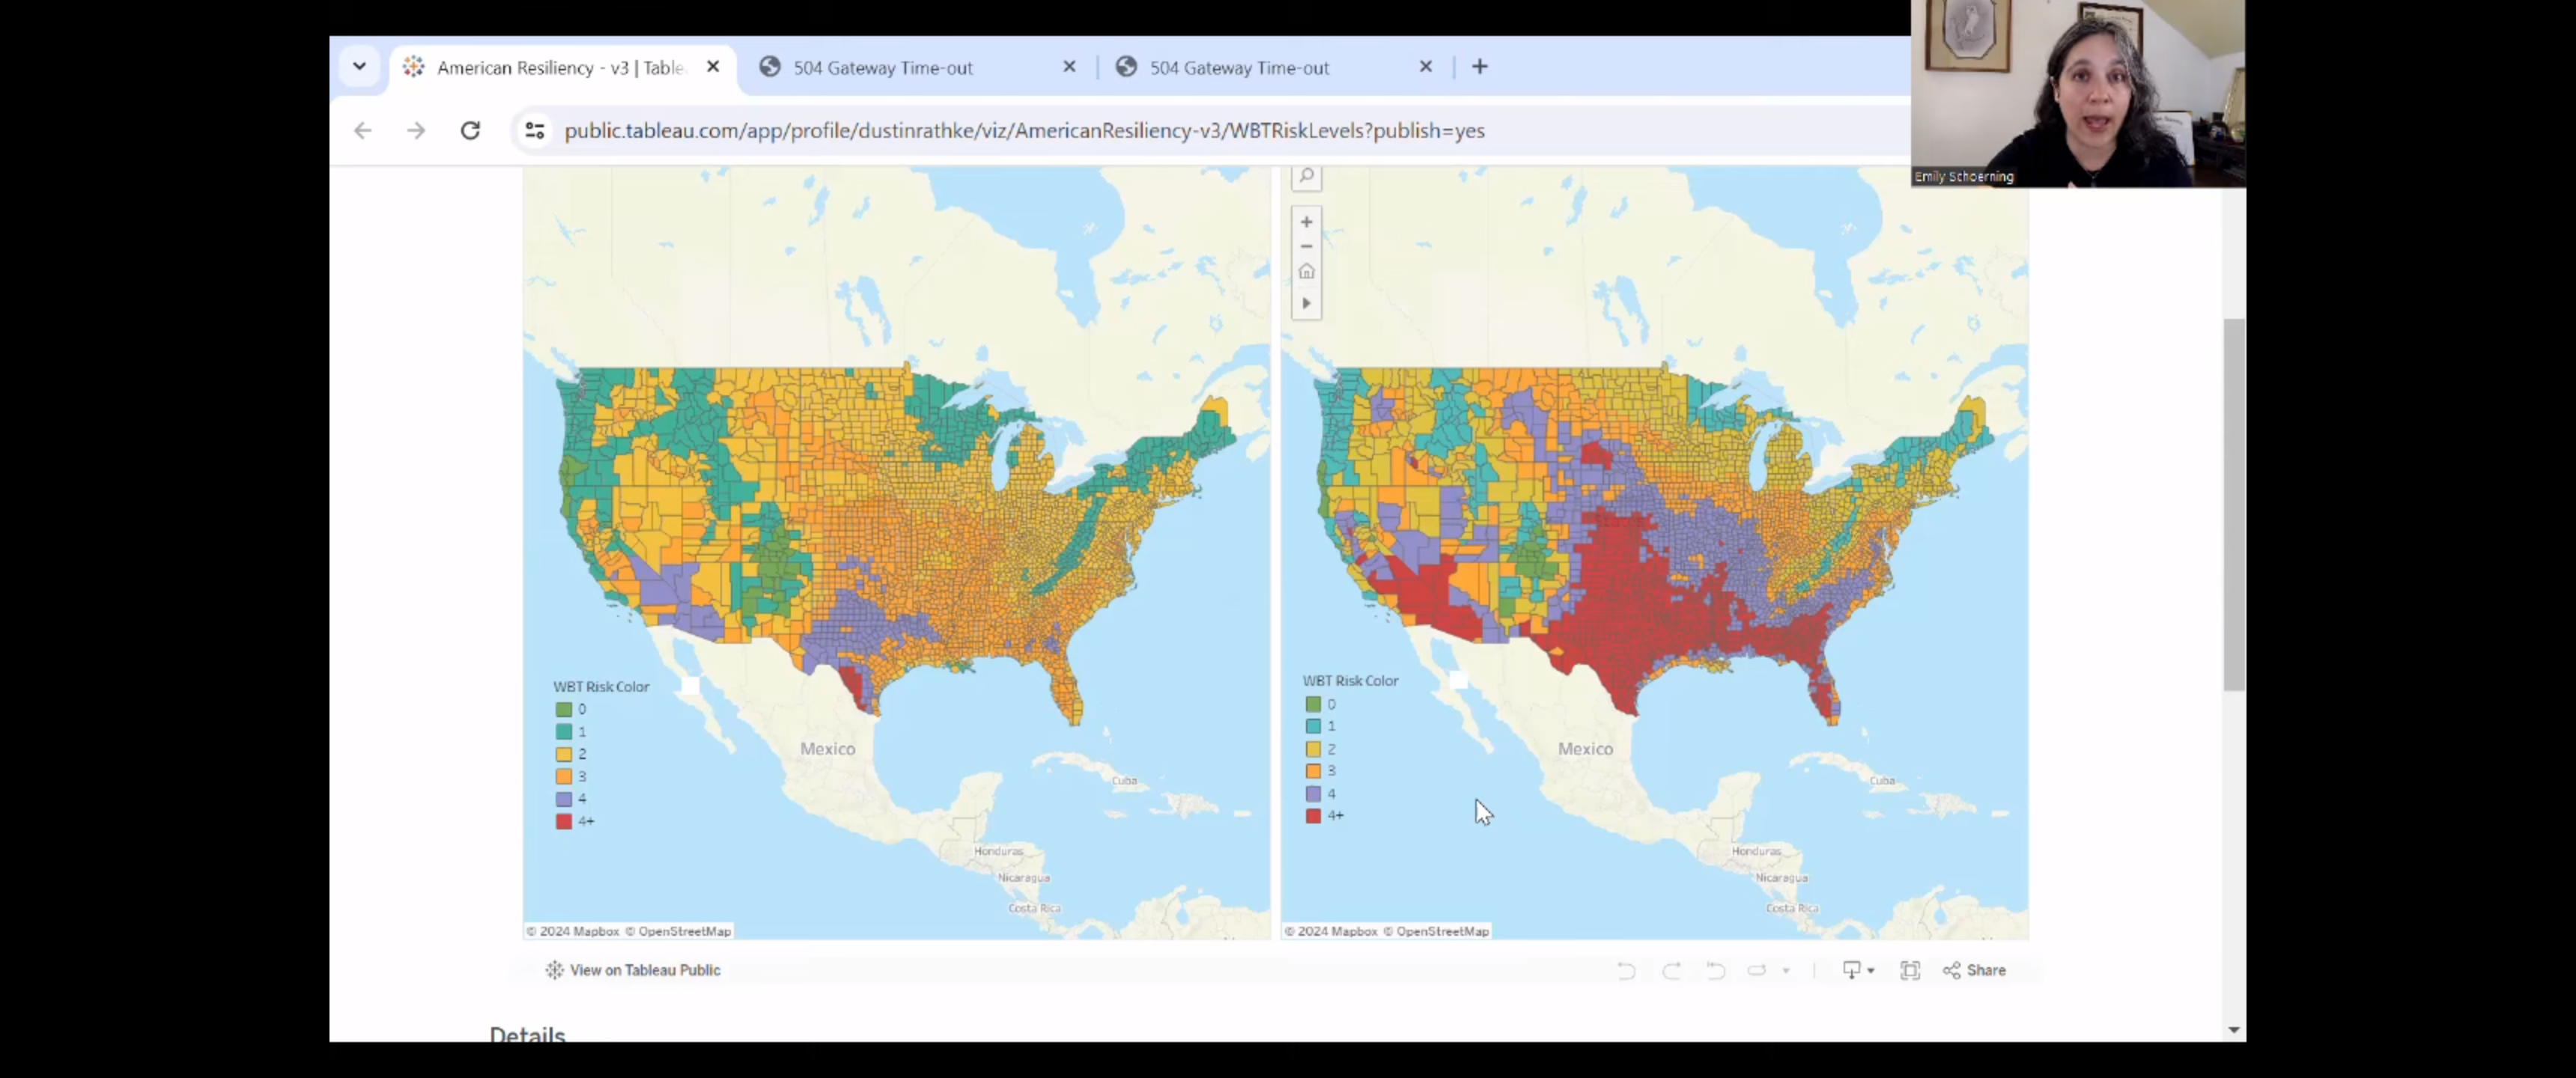Switch to American Resiliency tab
This screenshot has height=1078, width=2576.
pos(560,67)
